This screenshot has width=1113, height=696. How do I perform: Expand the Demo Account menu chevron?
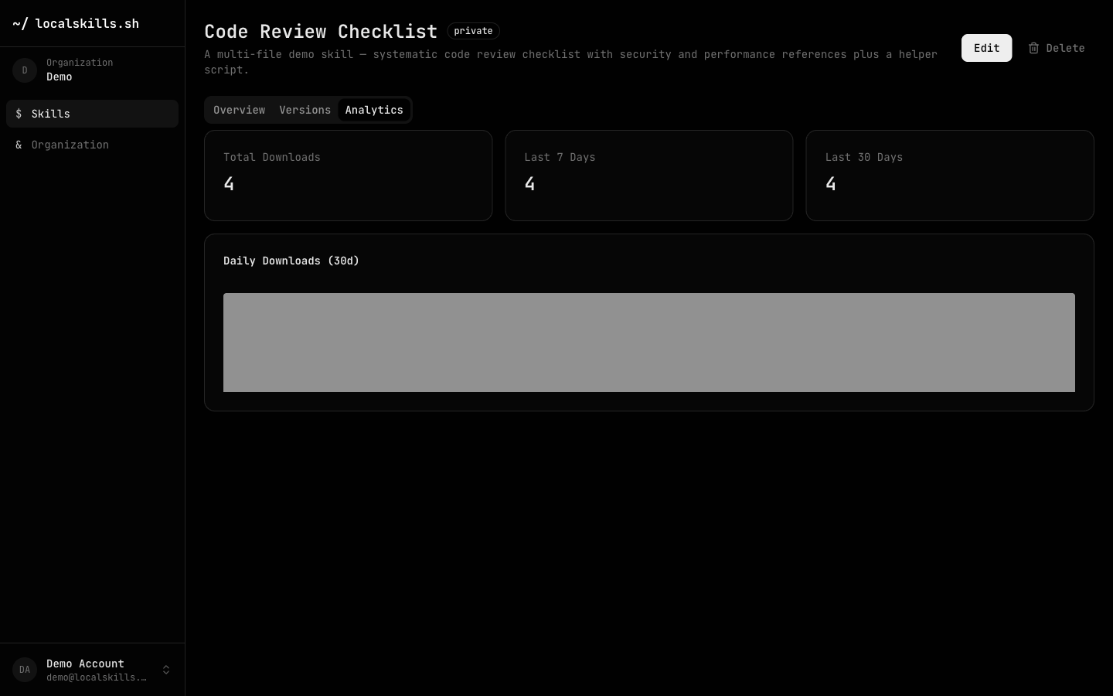(166, 670)
